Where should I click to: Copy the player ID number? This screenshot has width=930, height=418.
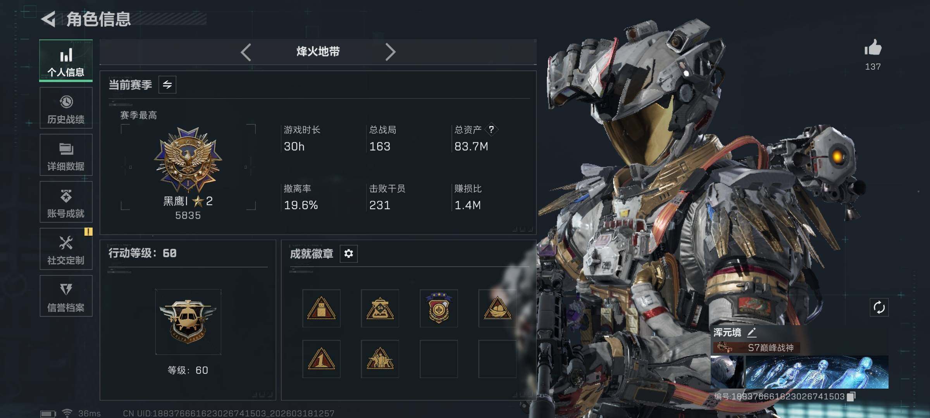pyautogui.click(x=851, y=396)
